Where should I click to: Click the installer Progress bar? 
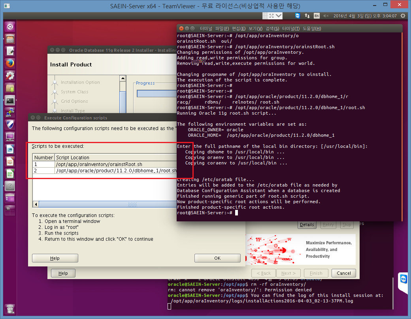157,94
